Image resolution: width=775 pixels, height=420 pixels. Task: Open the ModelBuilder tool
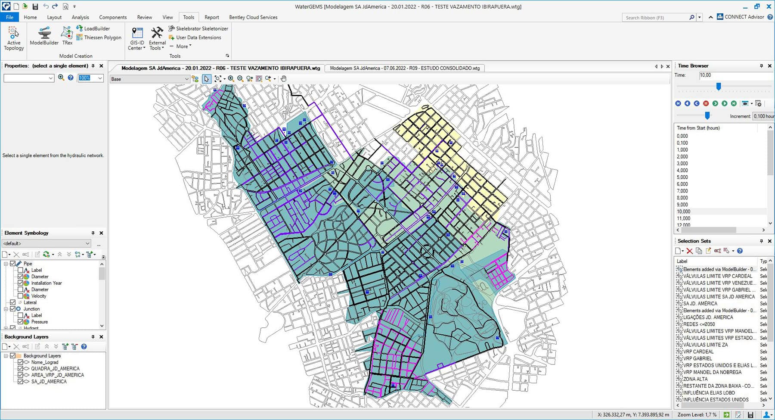click(44, 36)
